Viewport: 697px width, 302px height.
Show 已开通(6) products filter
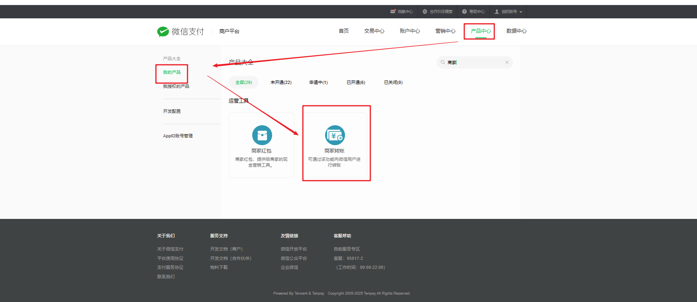(x=356, y=82)
